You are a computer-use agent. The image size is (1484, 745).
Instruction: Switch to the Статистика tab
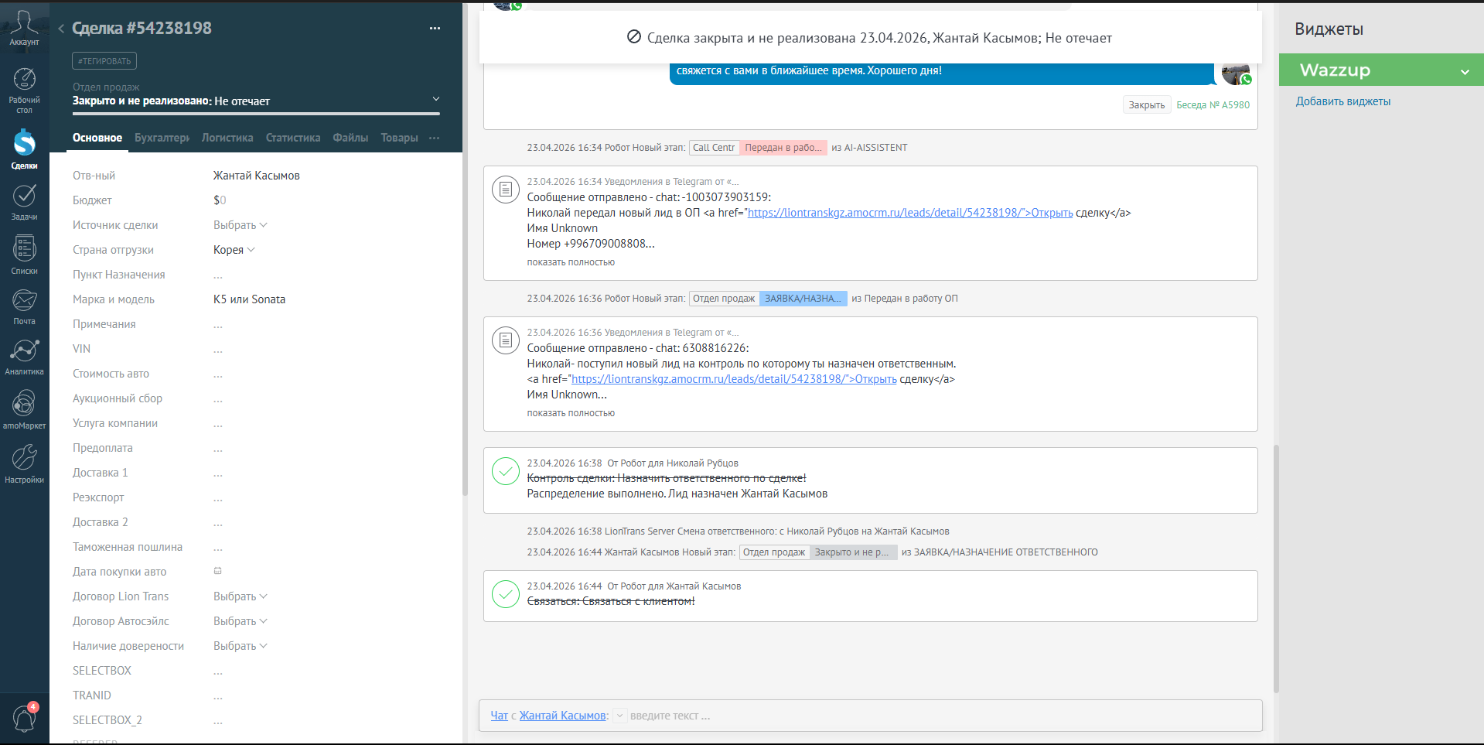pos(293,138)
